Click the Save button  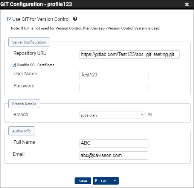coord(83,181)
